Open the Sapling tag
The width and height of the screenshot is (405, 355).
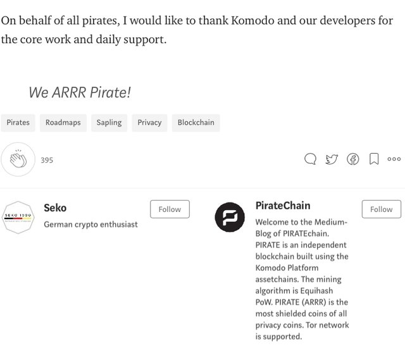pyautogui.click(x=109, y=123)
